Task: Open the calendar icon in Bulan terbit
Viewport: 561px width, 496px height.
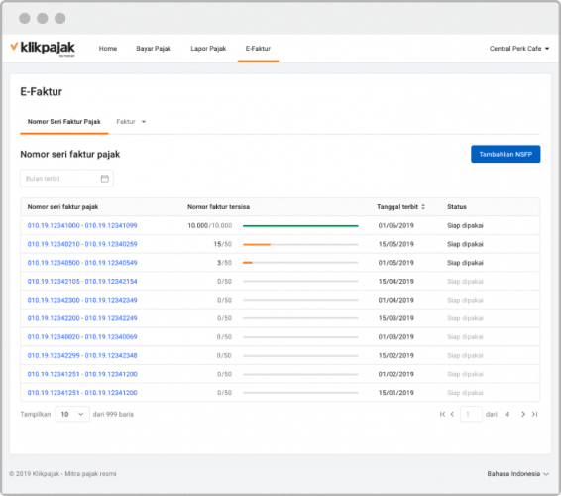Action: 104,178
